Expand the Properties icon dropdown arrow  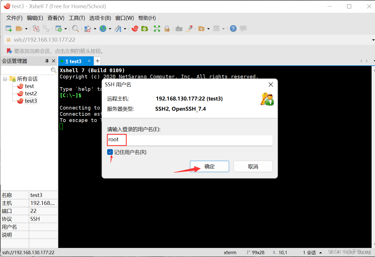click(66, 29)
